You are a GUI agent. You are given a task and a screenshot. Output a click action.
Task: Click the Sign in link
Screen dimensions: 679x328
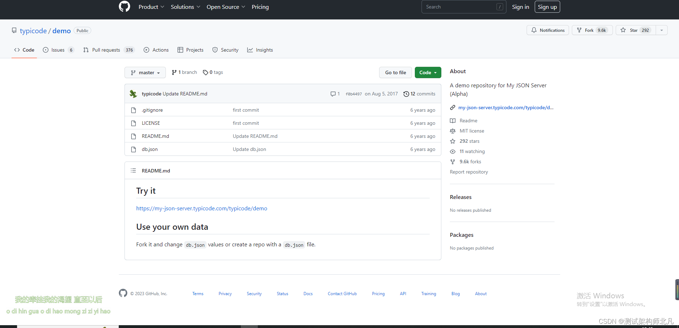520,7
